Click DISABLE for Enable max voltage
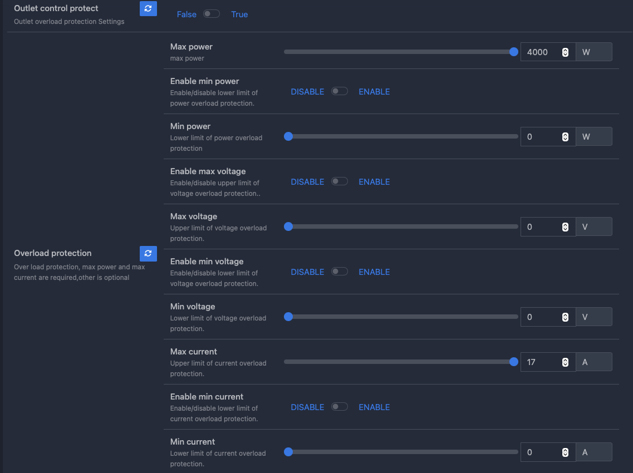 click(x=307, y=182)
